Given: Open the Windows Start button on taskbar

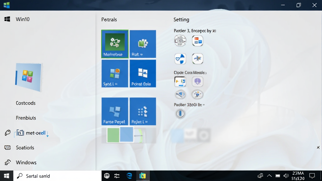Looking at the screenshot, I should [7, 176].
